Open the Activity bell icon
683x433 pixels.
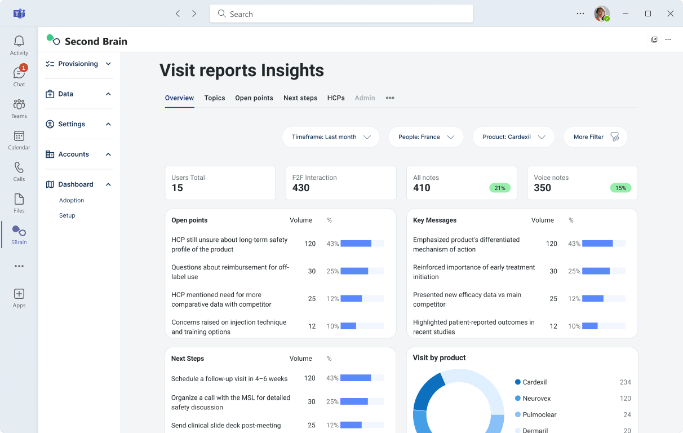[x=19, y=42]
